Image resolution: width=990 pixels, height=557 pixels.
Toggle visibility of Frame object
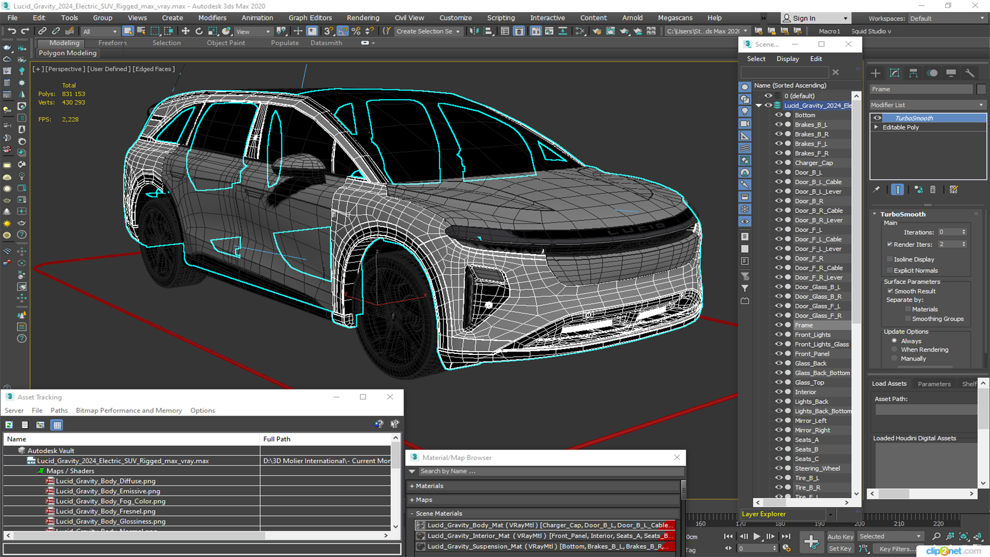click(x=779, y=325)
